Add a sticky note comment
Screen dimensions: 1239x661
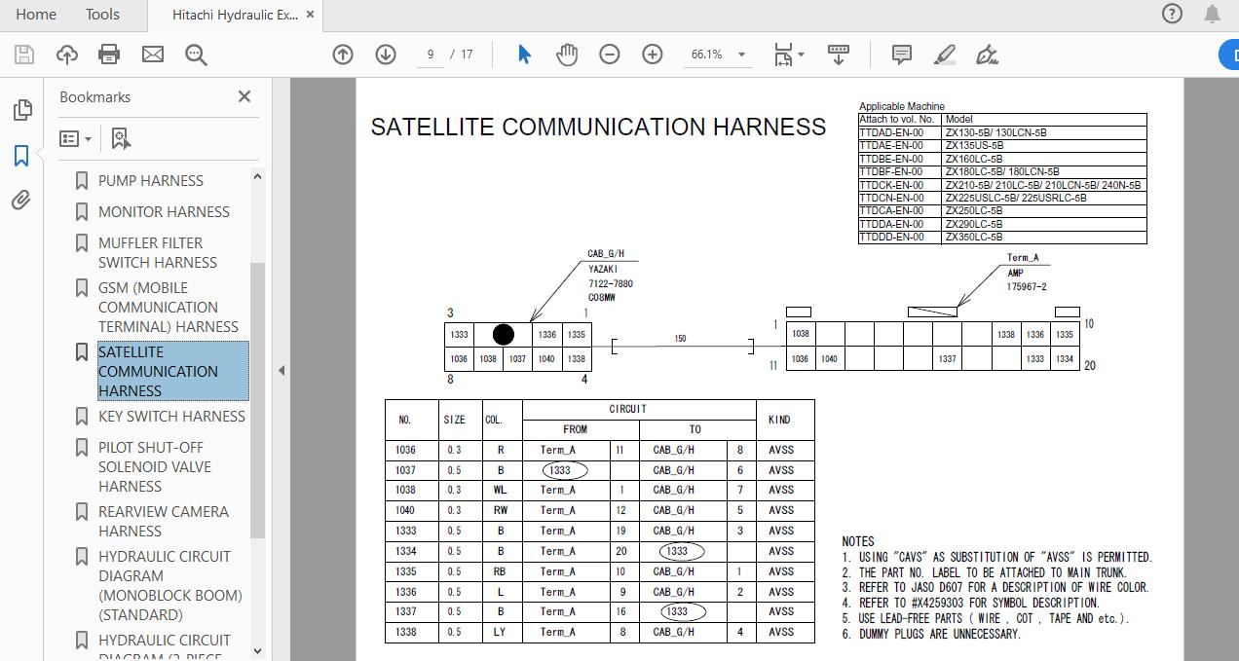[902, 55]
